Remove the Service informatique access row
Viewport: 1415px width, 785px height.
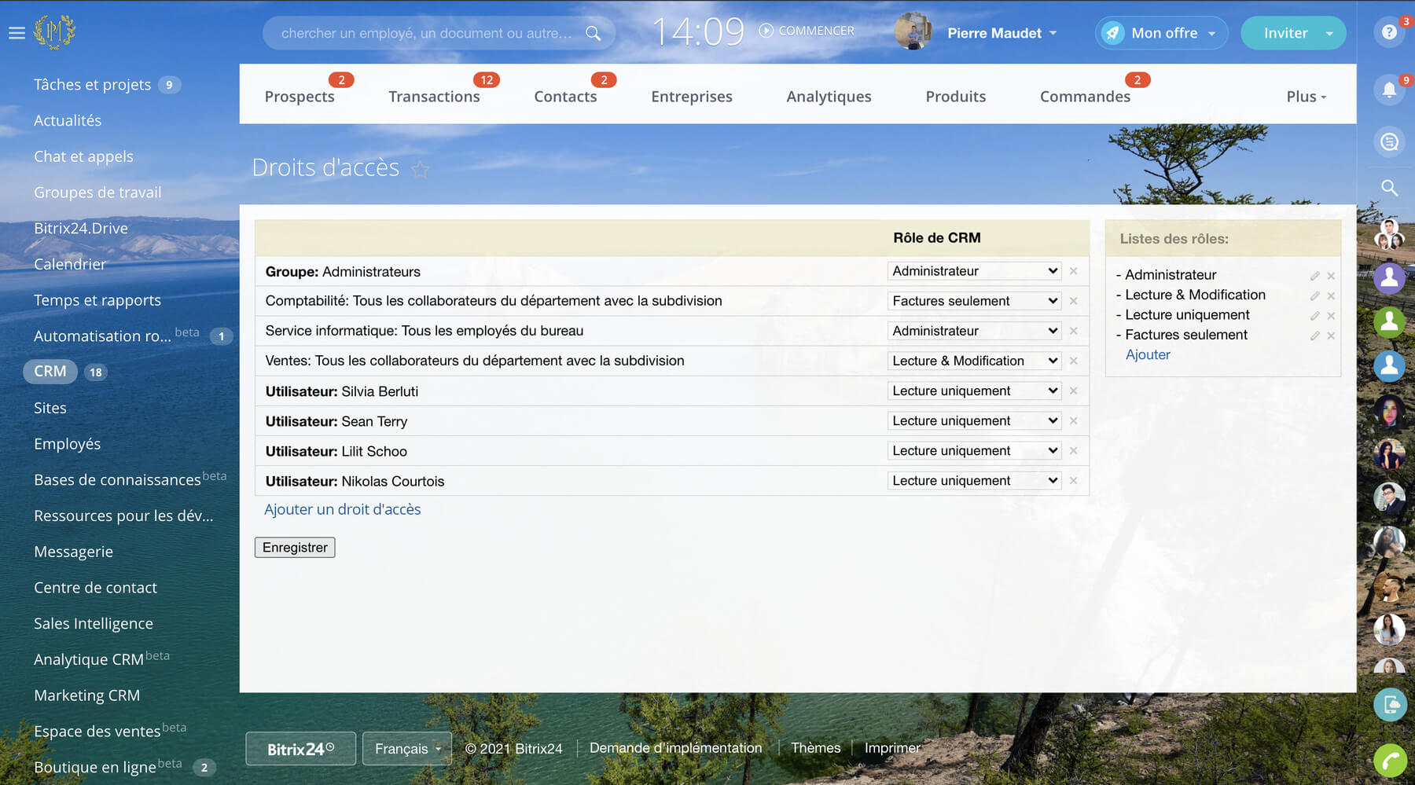pyautogui.click(x=1073, y=331)
